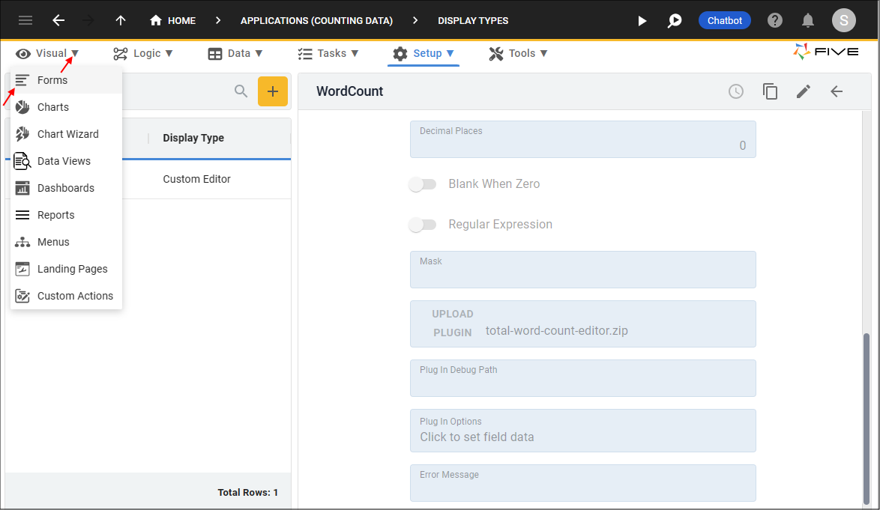The image size is (880, 510).
Task: Click the copy record icon
Action: 770,91
